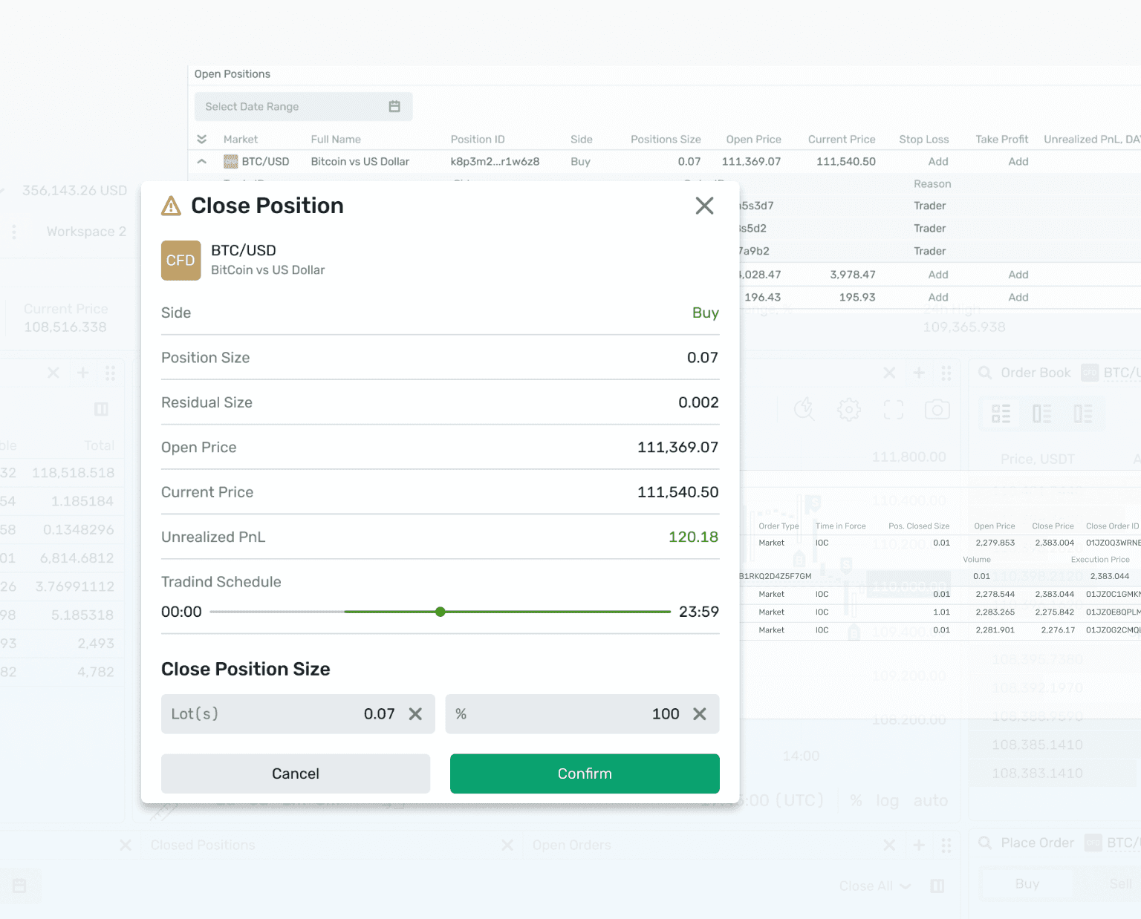This screenshot has height=919, width=1141.
Task: Toggle chart fullscreen icon
Action: pos(894,410)
